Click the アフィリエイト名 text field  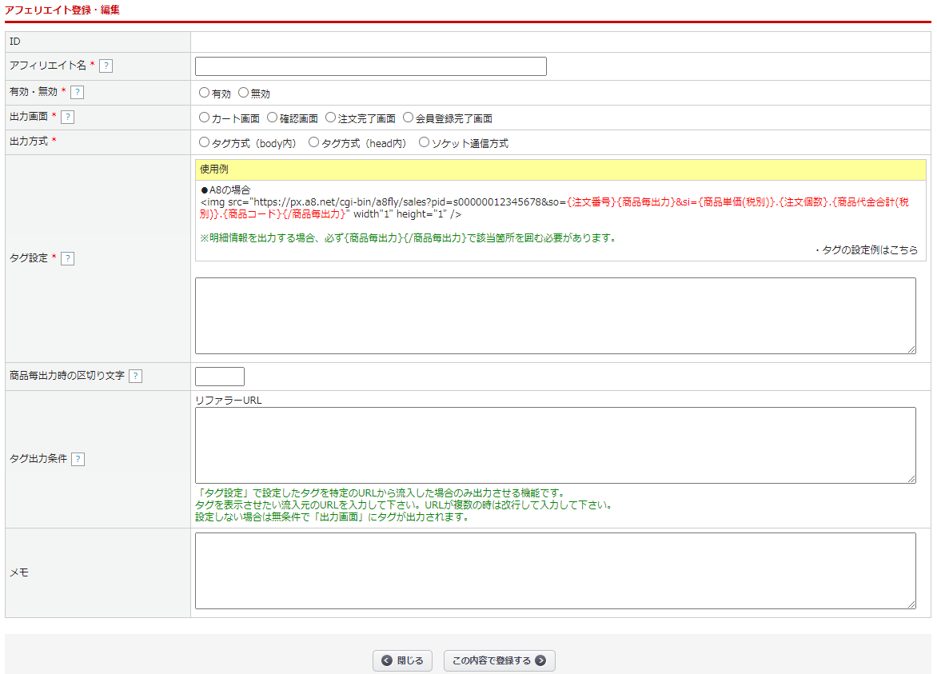(370, 66)
